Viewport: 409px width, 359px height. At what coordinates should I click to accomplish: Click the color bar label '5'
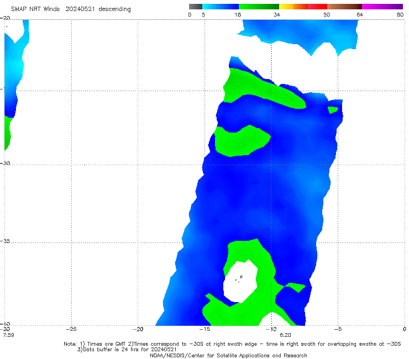coord(203,15)
